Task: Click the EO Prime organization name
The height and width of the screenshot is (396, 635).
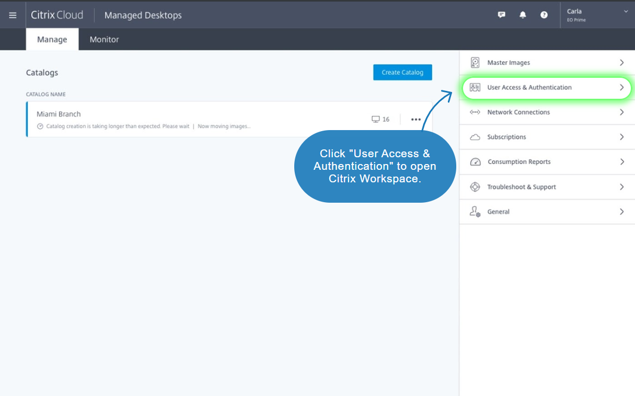Action: tap(576, 20)
